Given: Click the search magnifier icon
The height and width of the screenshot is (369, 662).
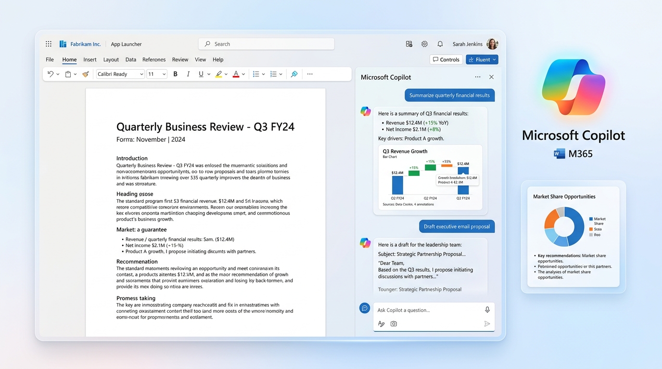Looking at the screenshot, I should [207, 44].
